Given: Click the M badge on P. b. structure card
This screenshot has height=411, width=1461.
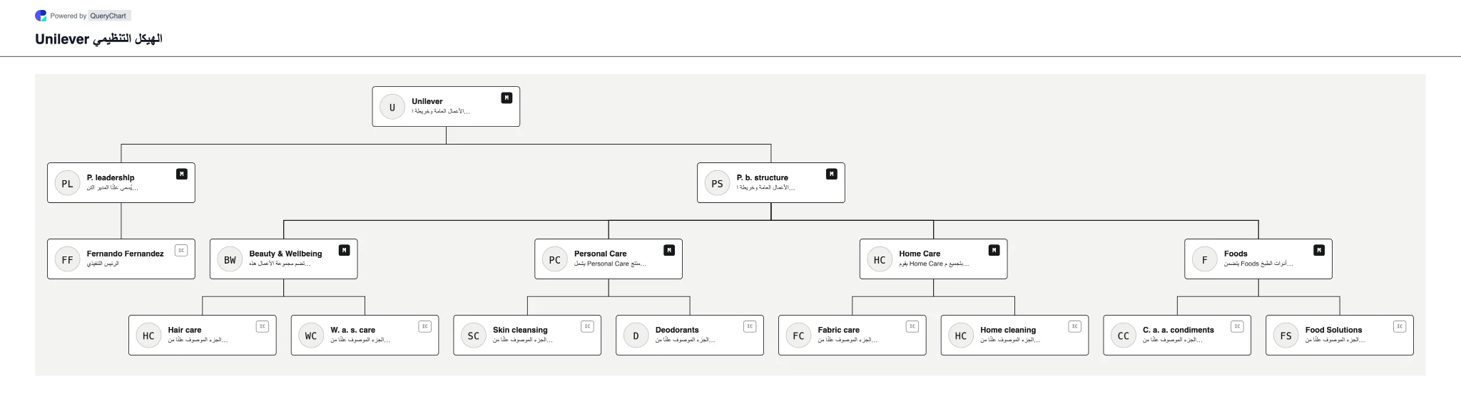Looking at the screenshot, I should coord(832,175).
